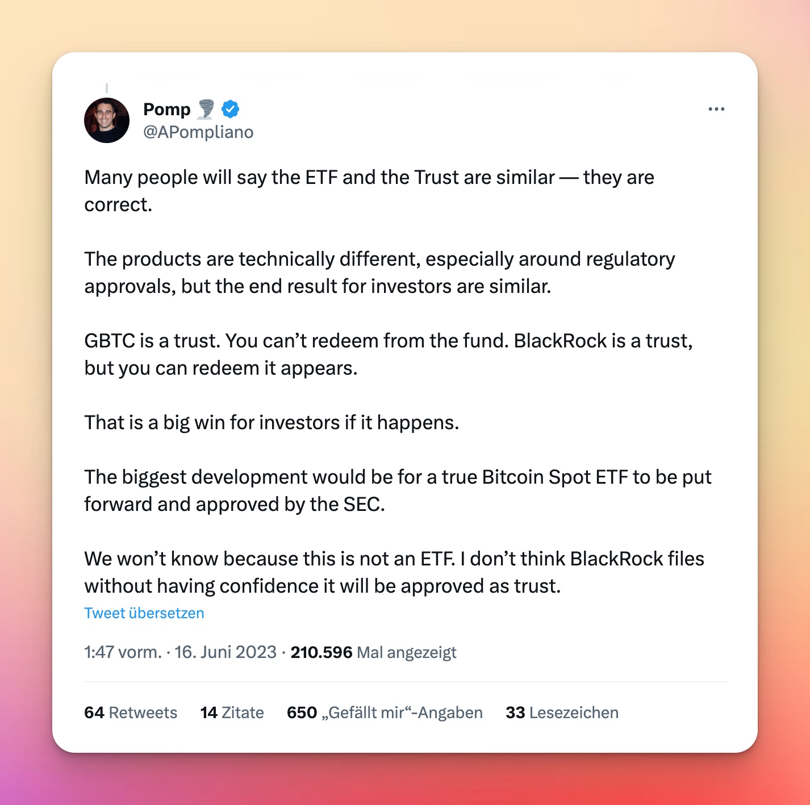Open the 1:47 vorm. timestamp
This screenshot has width=810, height=805.
click(x=123, y=652)
